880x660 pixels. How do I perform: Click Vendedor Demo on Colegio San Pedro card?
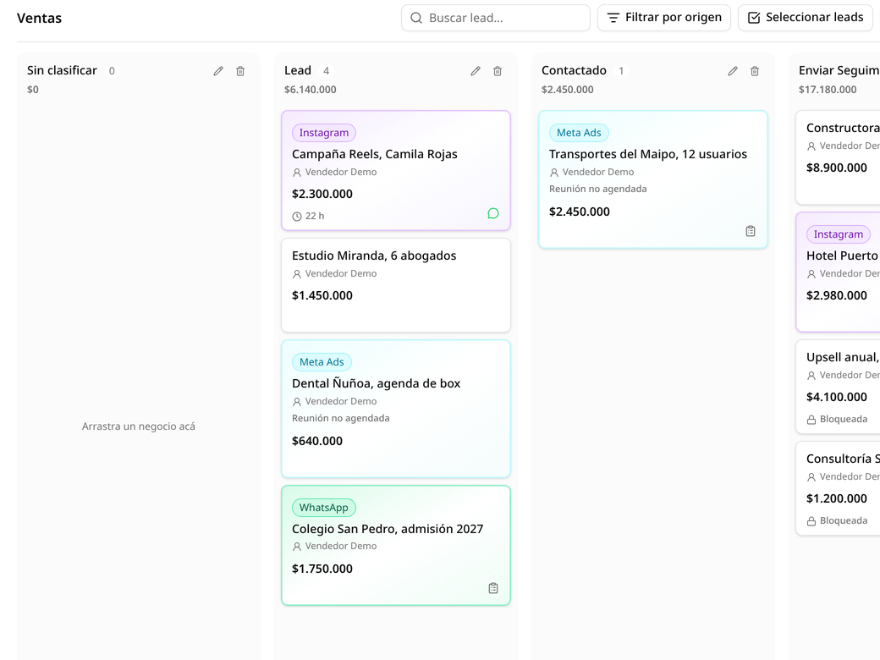pyautogui.click(x=341, y=546)
